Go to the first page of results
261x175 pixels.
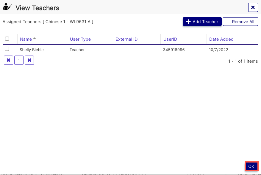pyautogui.click(x=9, y=60)
